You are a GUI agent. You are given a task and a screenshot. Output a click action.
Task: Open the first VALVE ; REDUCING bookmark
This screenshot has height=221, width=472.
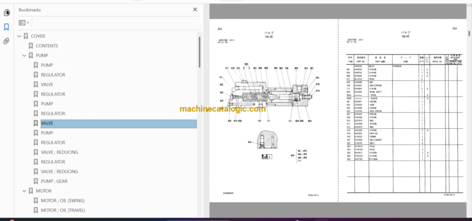59,152
